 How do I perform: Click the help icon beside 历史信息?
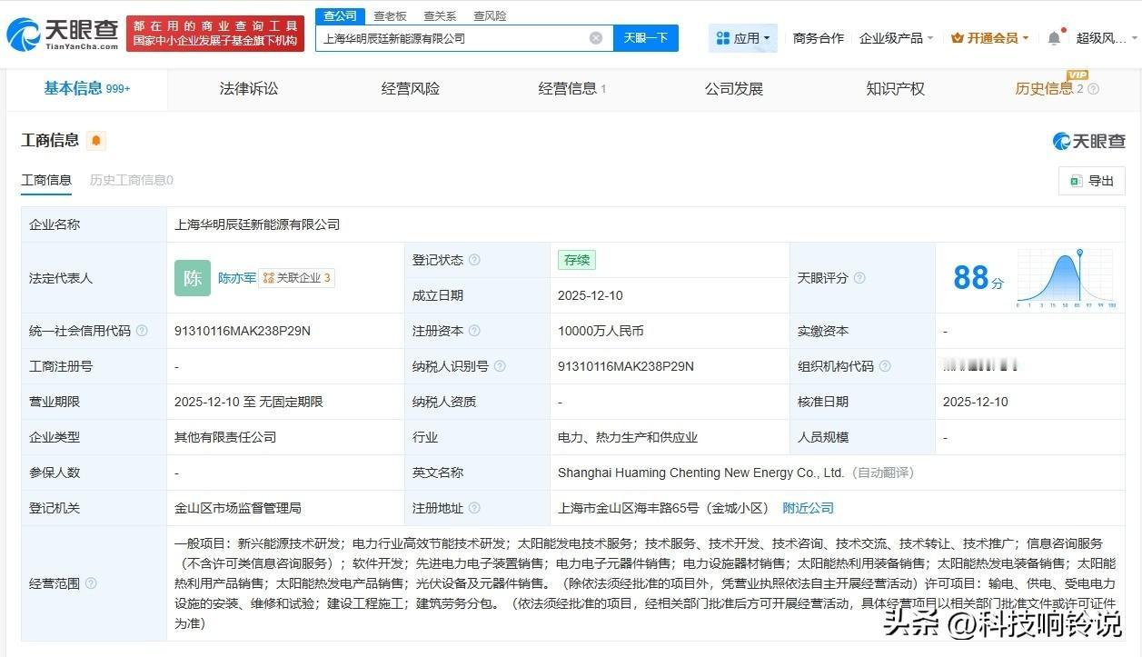point(1093,89)
